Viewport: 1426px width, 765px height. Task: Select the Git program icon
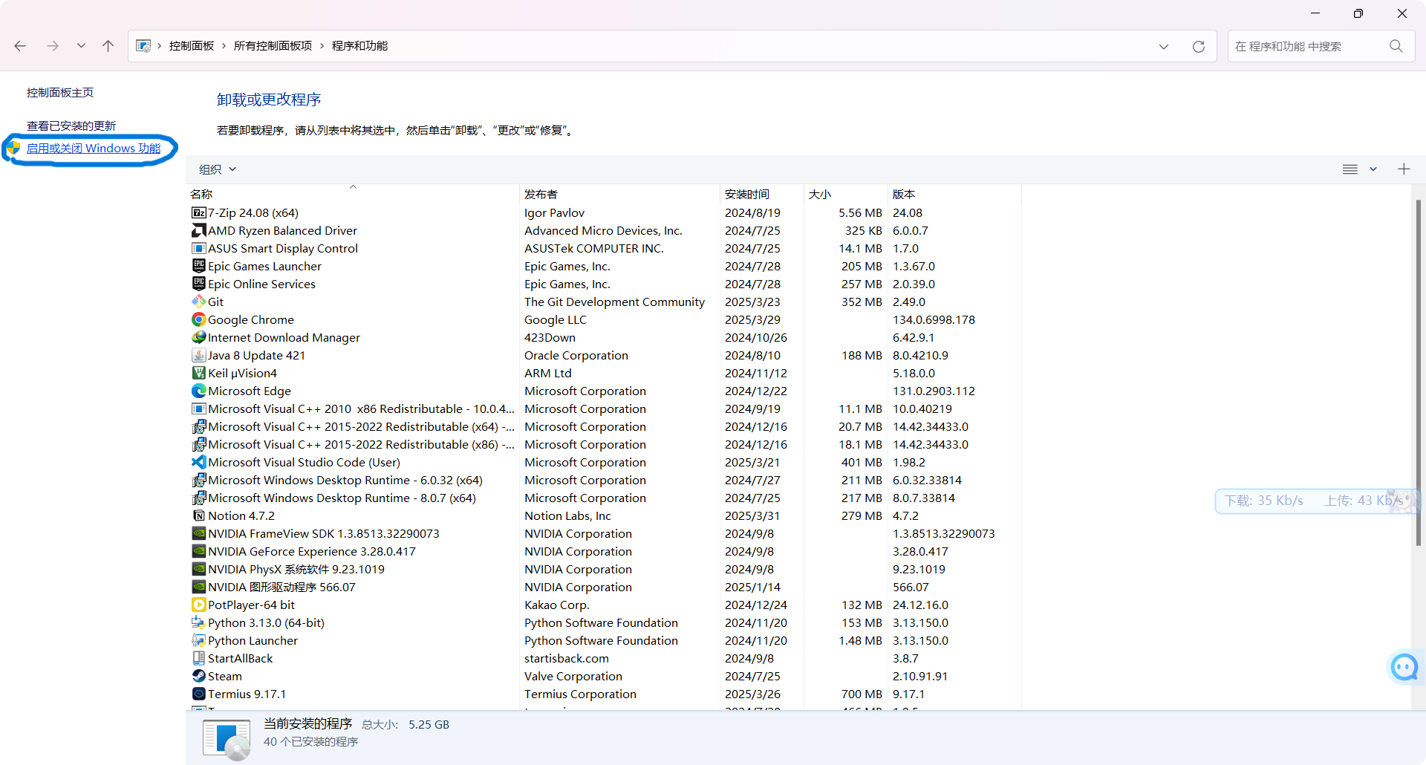pyautogui.click(x=198, y=302)
